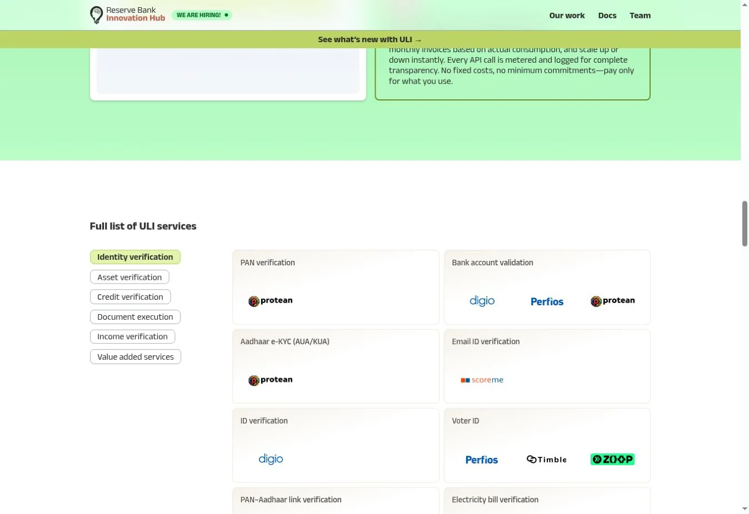This screenshot has height=514, width=749.
Task: Click the Timble logo under Voter ID
Action: click(547, 460)
